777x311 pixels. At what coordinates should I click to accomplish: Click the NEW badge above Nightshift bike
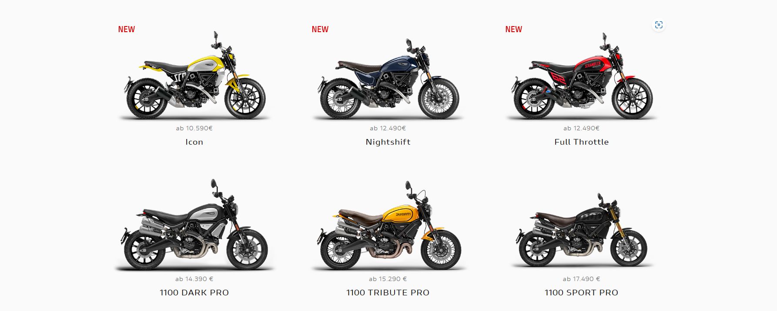(320, 29)
